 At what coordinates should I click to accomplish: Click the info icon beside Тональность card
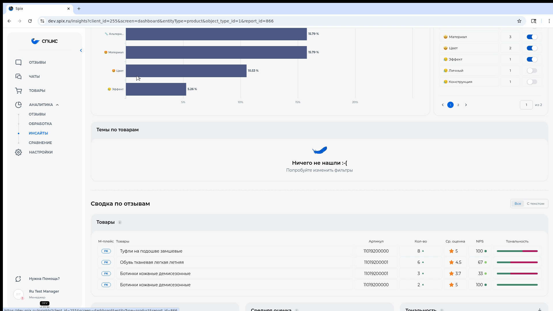[442, 310]
